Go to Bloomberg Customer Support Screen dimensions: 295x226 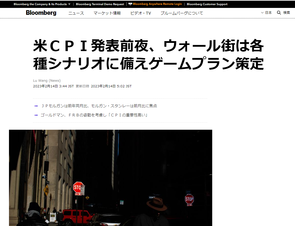click(x=207, y=4)
